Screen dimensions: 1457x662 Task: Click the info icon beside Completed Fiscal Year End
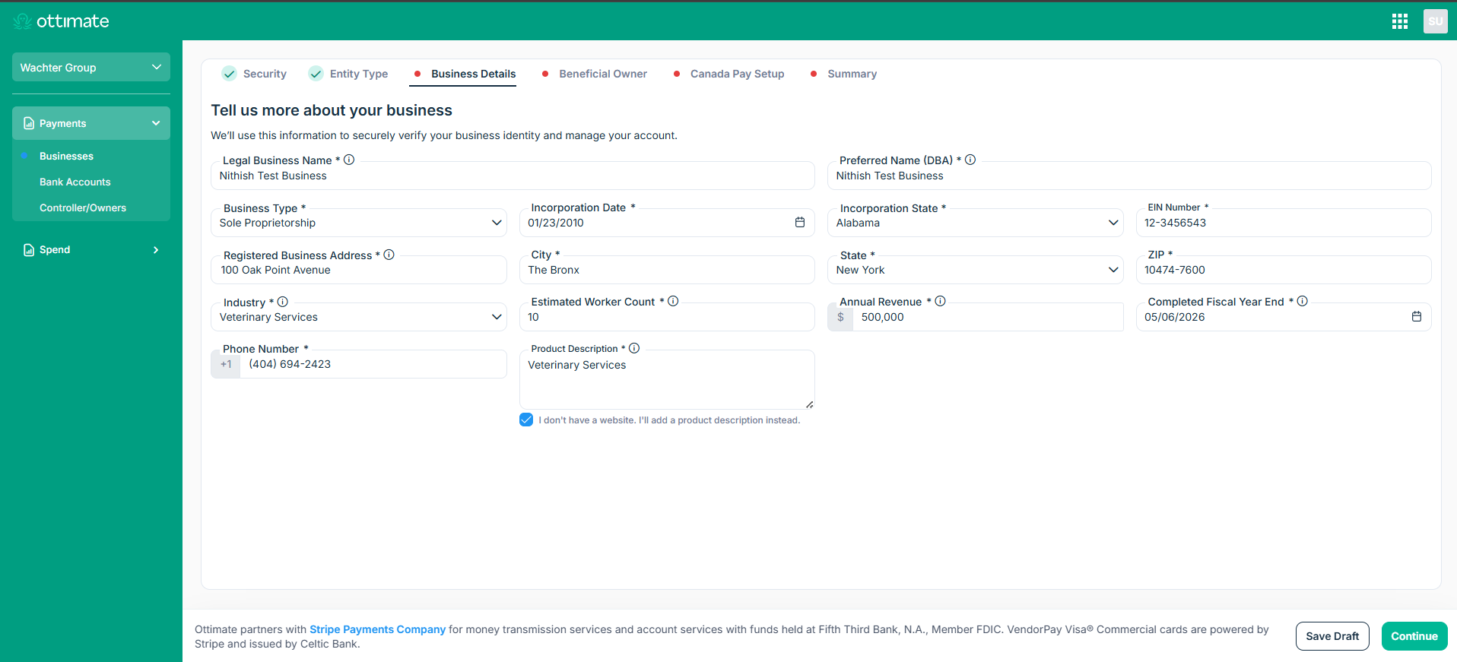coord(1302,301)
